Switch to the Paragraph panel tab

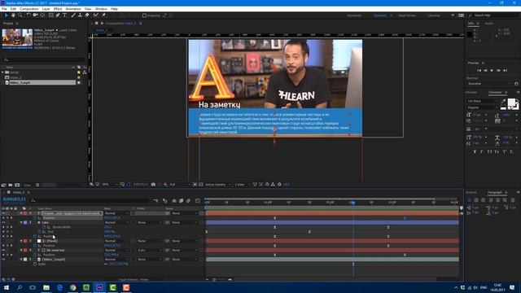[x=494, y=192]
